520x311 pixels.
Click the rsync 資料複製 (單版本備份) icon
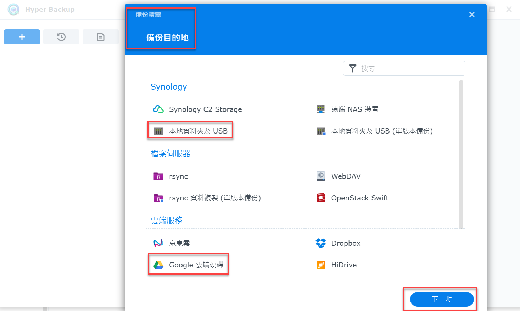[x=158, y=198]
